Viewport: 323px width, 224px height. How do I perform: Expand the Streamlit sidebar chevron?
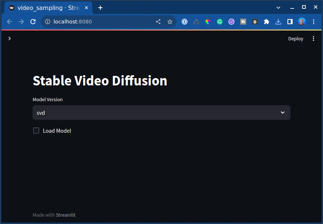pos(10,38)
